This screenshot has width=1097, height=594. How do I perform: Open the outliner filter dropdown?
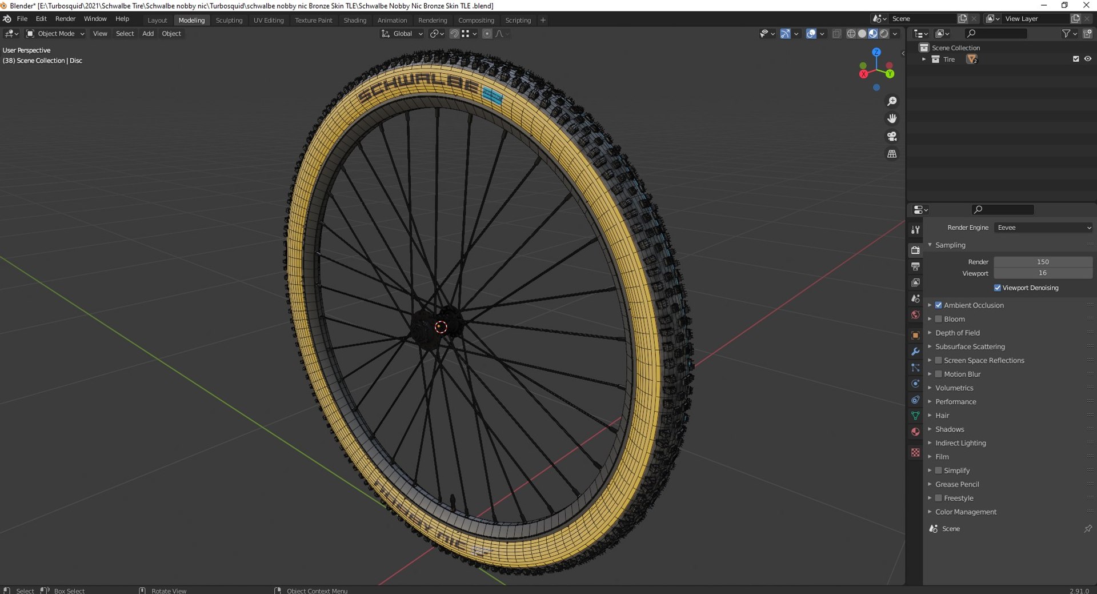click(x=1069, y=34)
